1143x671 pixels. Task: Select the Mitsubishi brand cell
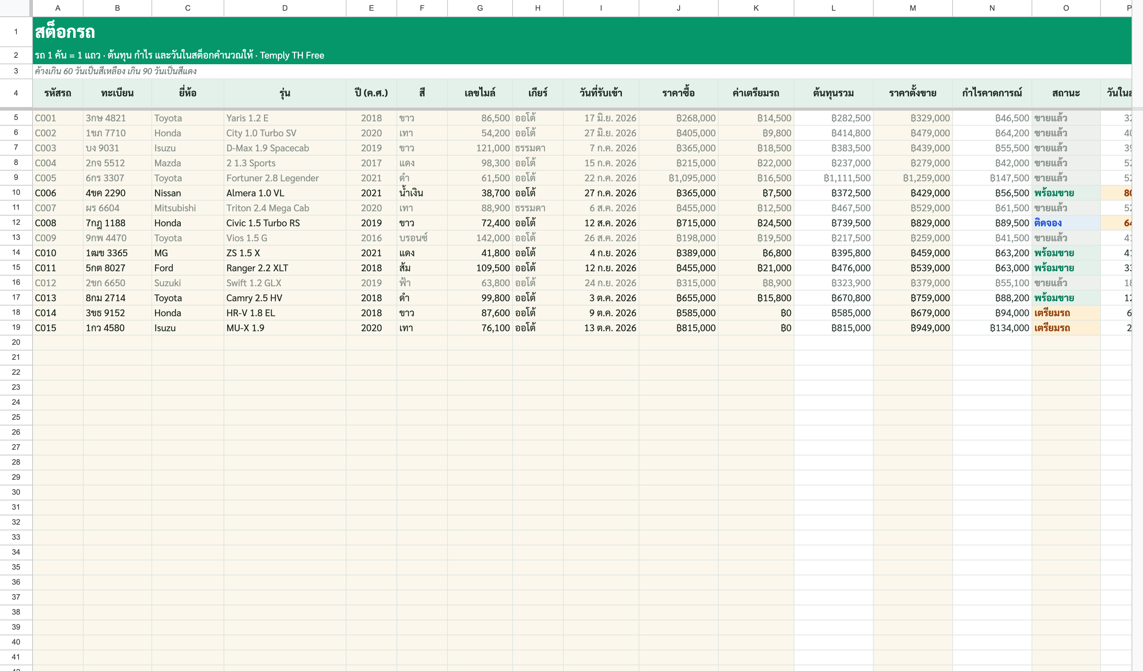pyautogui.click(x=187, y=208)
